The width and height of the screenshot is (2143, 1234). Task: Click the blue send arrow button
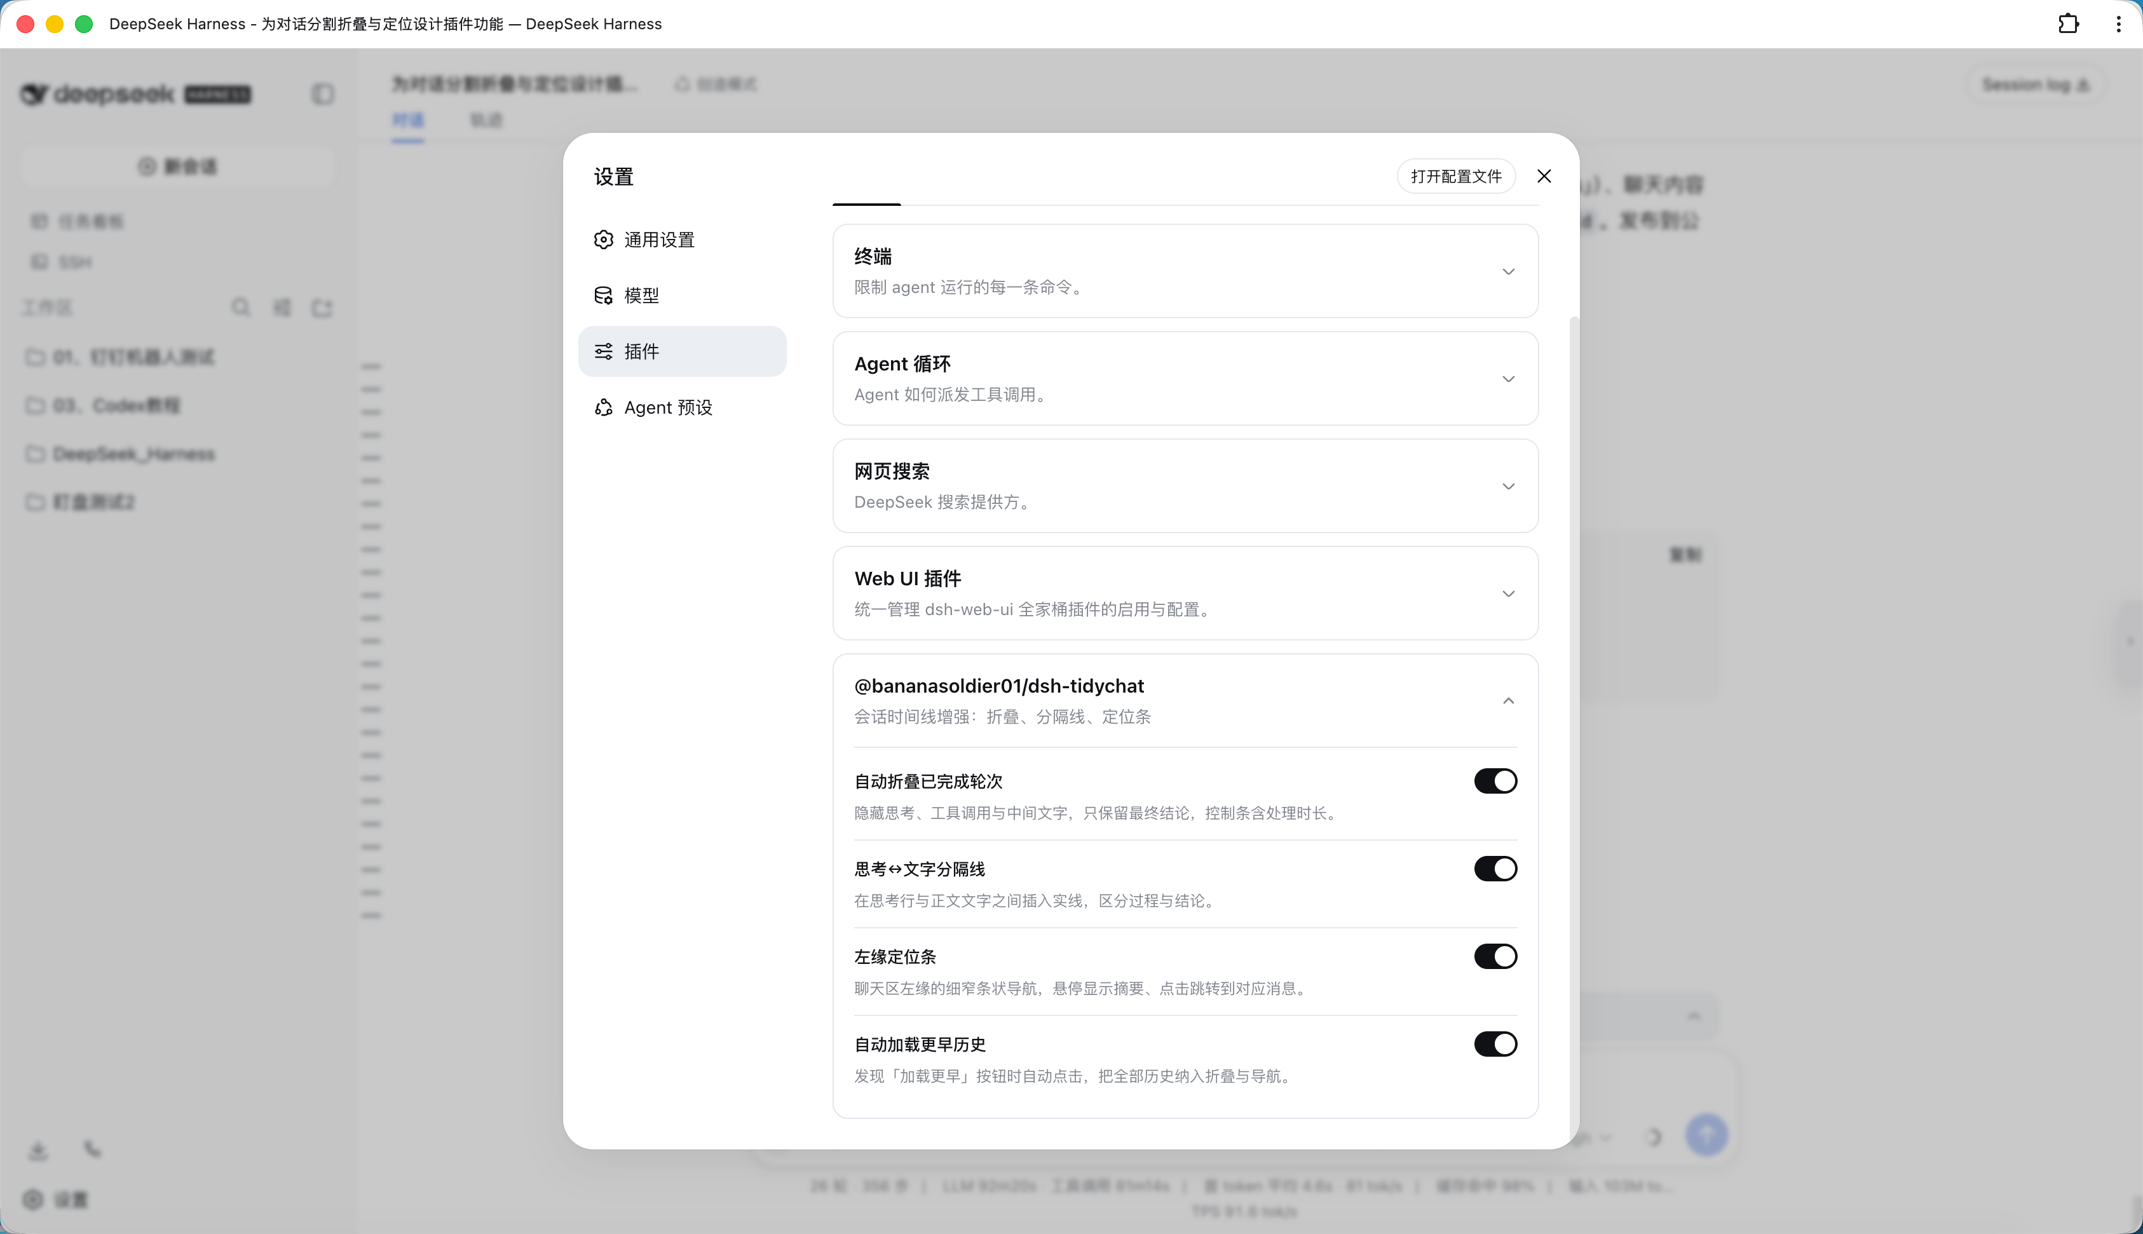(1706, 1135)
